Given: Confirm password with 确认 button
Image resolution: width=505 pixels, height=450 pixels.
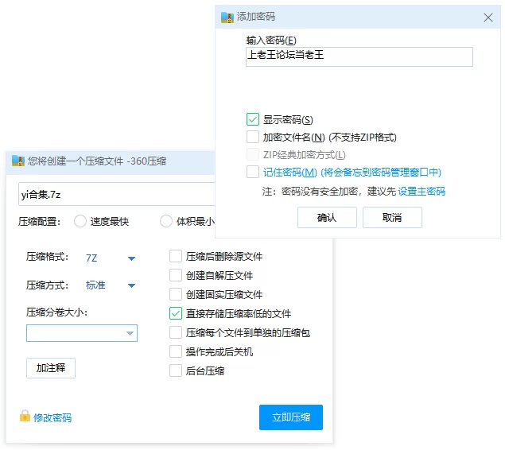Looking at the screenshot, I should tap(327, 218).
